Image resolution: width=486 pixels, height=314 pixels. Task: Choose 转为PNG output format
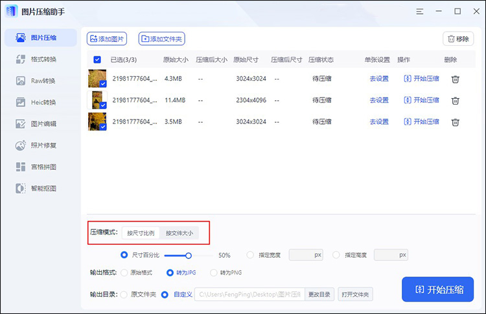pos(214,273)
